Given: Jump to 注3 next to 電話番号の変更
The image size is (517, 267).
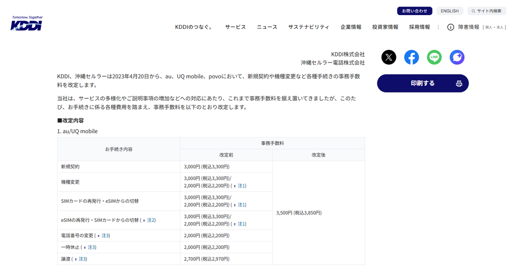Looking at the screenshot, I should [103, 236].
